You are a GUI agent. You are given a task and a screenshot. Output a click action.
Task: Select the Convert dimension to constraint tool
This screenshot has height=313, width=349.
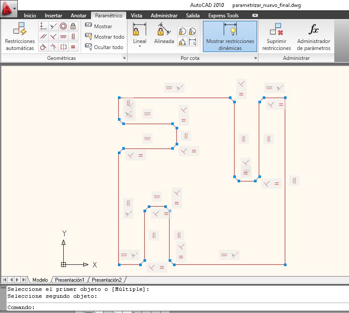192,42
